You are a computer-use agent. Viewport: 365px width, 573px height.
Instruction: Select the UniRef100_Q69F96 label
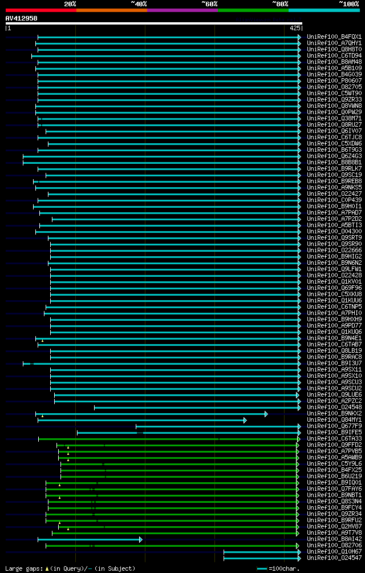(334, 288)
